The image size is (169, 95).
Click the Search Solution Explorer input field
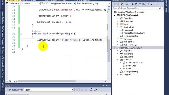pyautogui.click(x=136, y=8)
